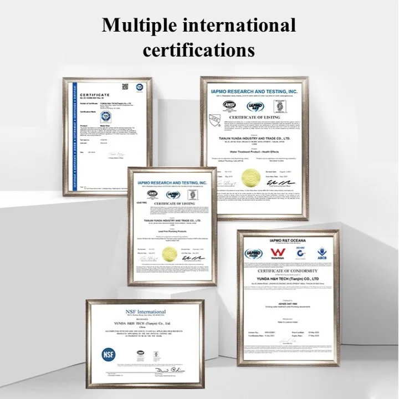Click the IAPMO R&T oval logo on the Health Effects certificate
399x399 pixels.
[255, 106]
